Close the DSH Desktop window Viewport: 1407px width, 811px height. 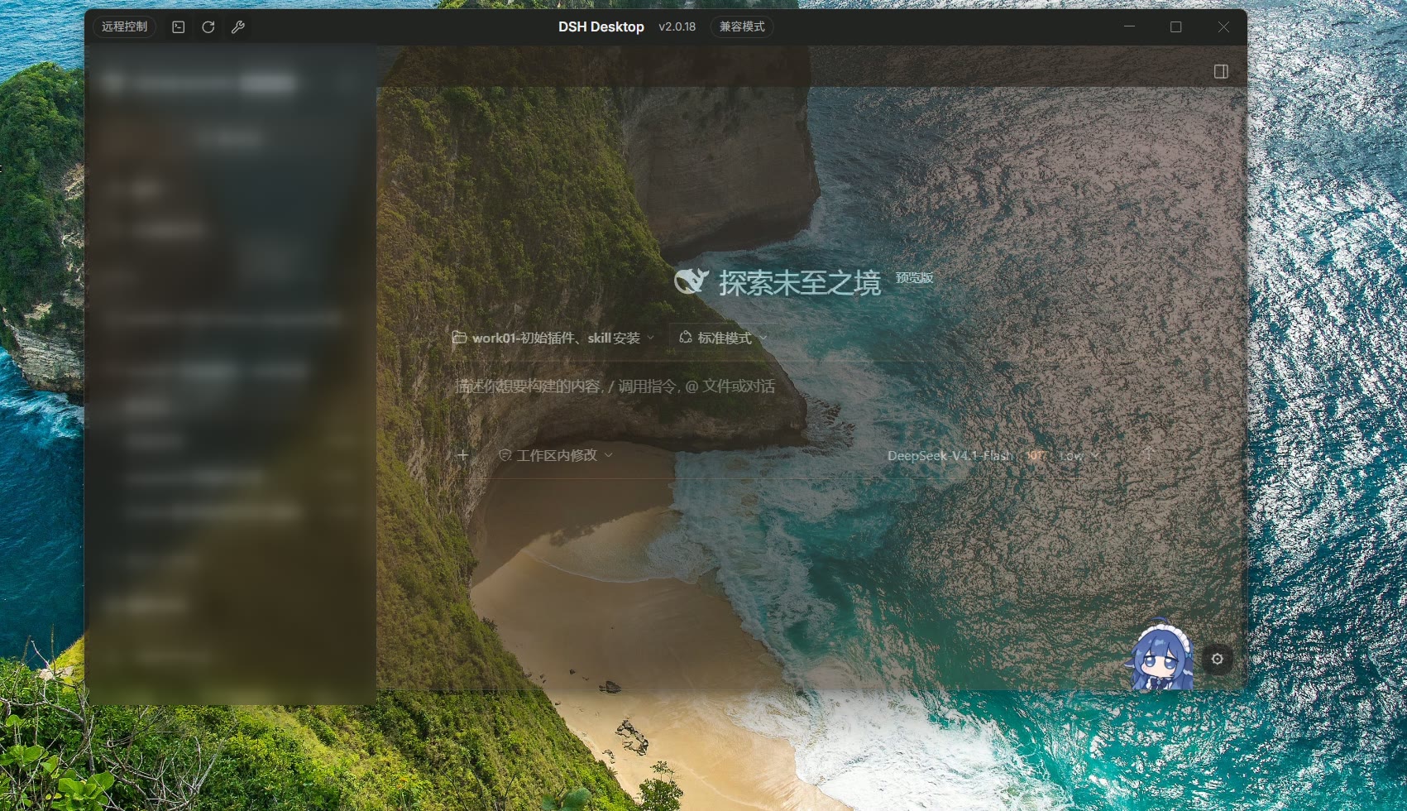[1223, 26]
